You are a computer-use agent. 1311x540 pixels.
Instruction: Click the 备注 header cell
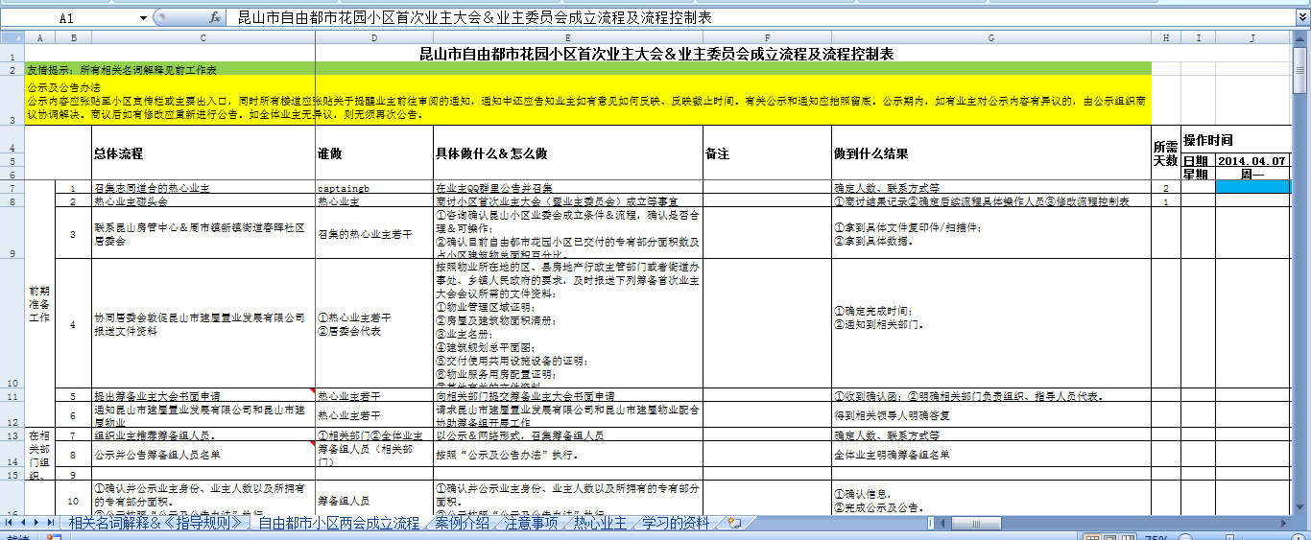tap(766, 153)
